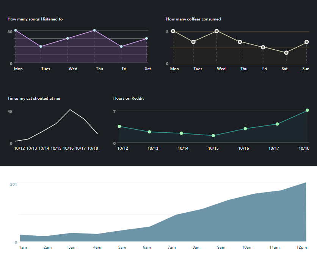
Task: Click the Thu label under coffees chart
Action: tap(244, 69)
